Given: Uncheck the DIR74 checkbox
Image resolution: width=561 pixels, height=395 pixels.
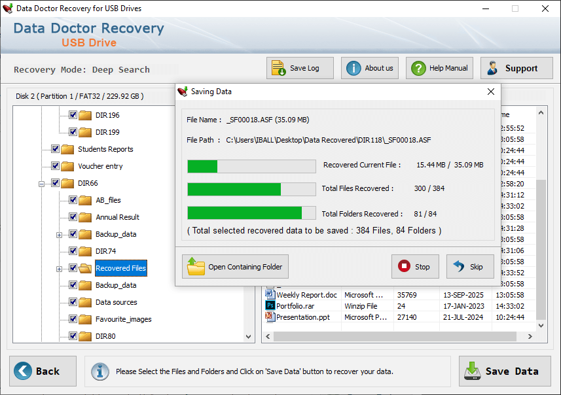Looking at the screenshot, I should [73, 251].
